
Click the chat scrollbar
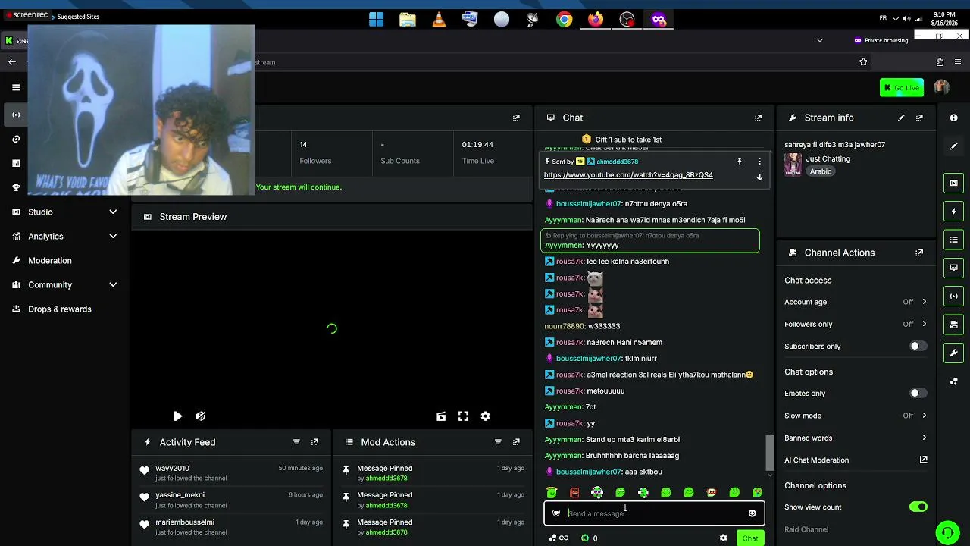pos(770,453)
